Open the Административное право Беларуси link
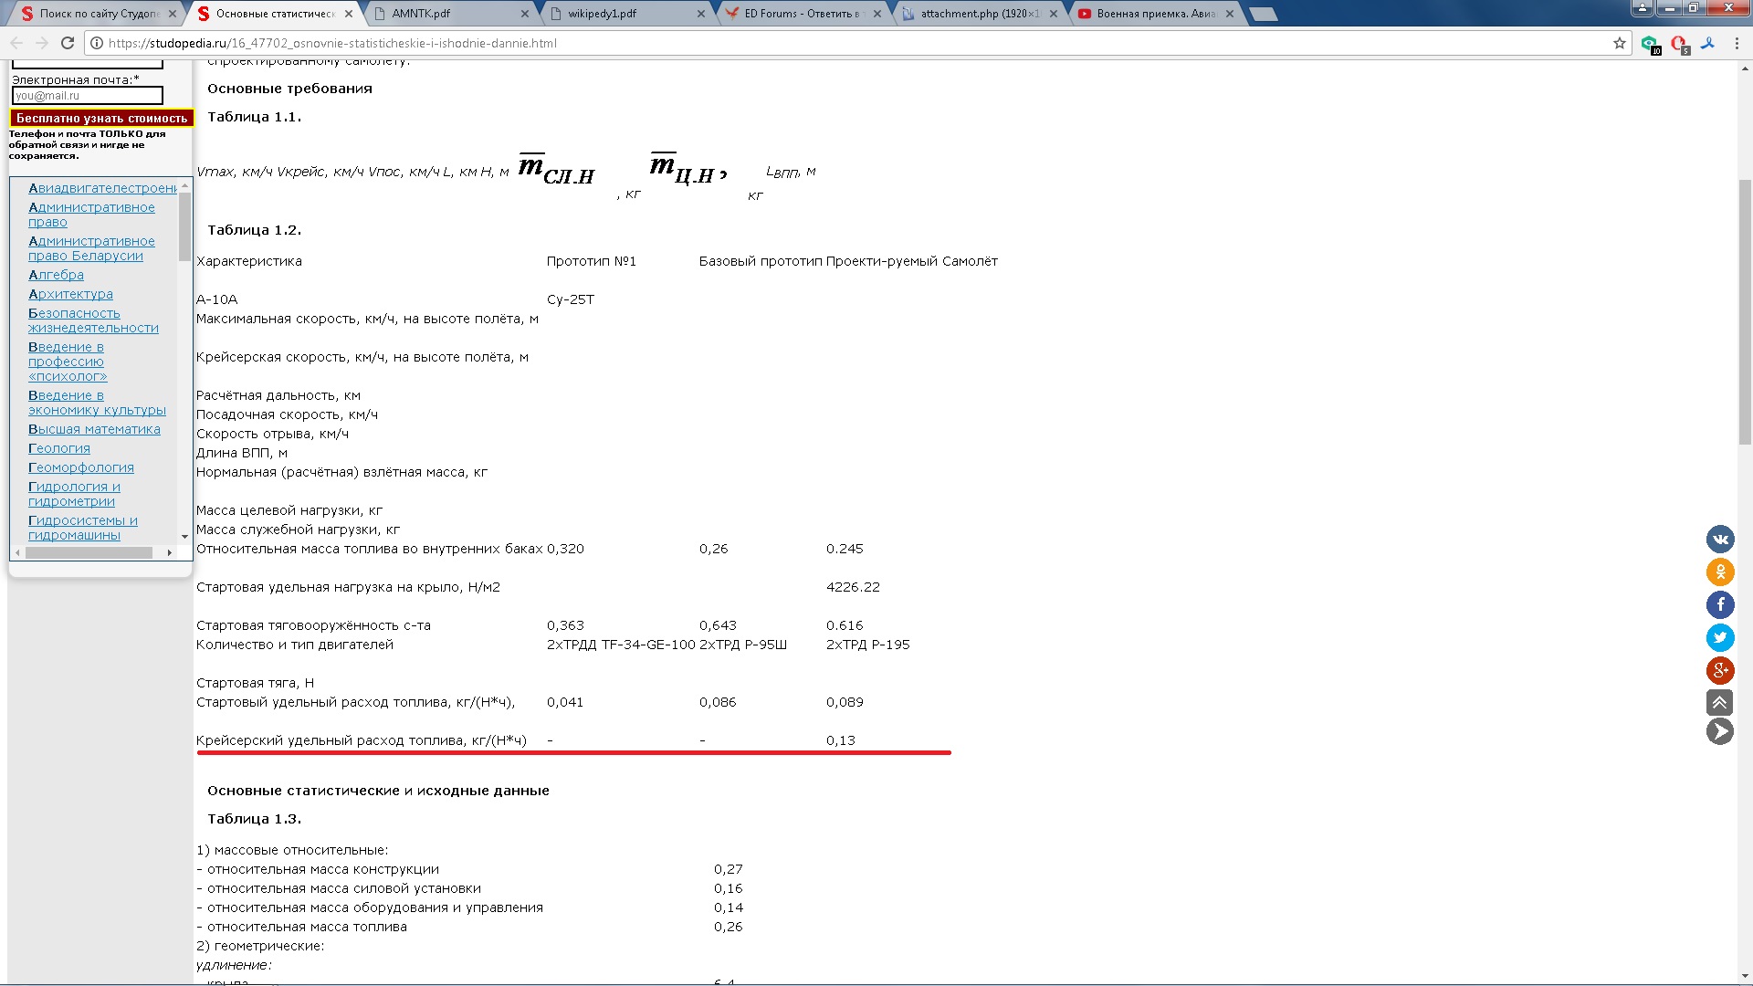1753x986 pixels. (x=91, y=248)
